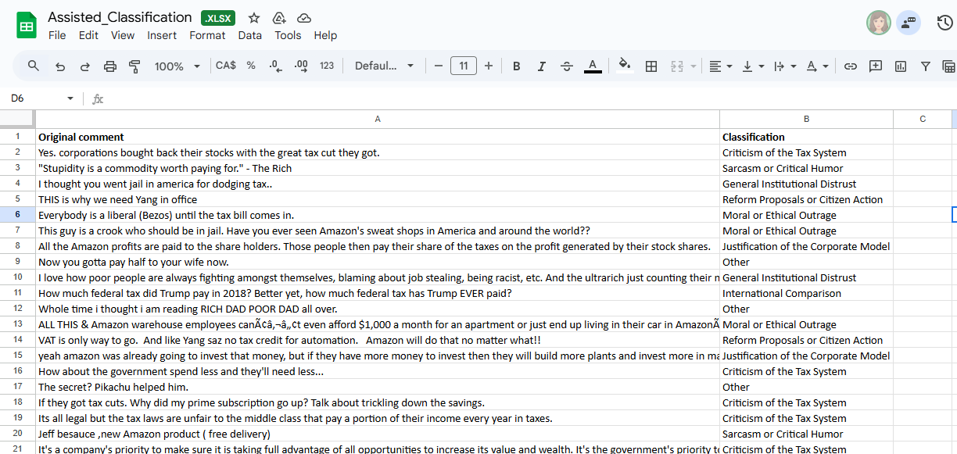957x454 pixels.
Task: Select the 'International Comparison' cell
Action: [x=806, y=293]
